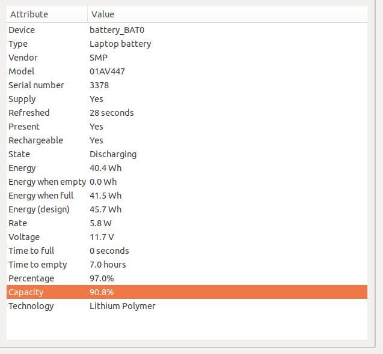Click the Attribute column header
The image size is (383, 354).
[47, 14]
